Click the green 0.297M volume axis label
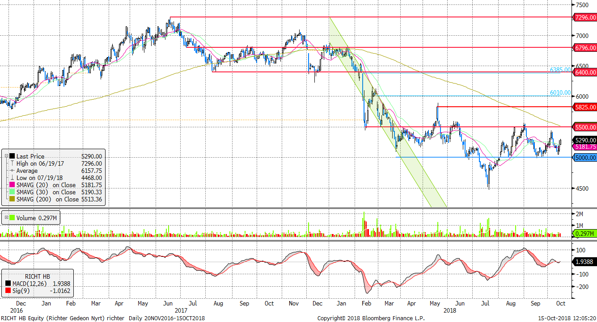This screenshot has width=597, height=322. [x=585, y=234]
